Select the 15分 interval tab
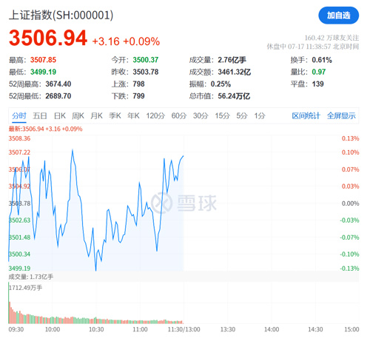The height and width of the screenshot is (341, 370). tap(222, 115)
